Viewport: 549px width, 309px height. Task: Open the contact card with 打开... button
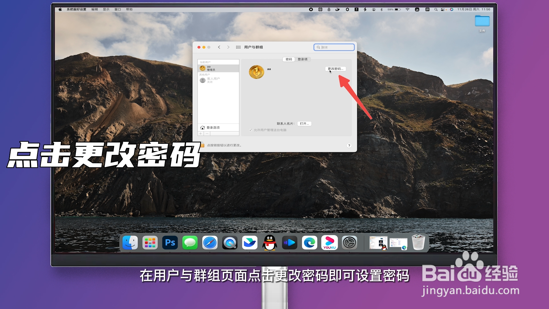pyautogui.click(x=304, y=124)
